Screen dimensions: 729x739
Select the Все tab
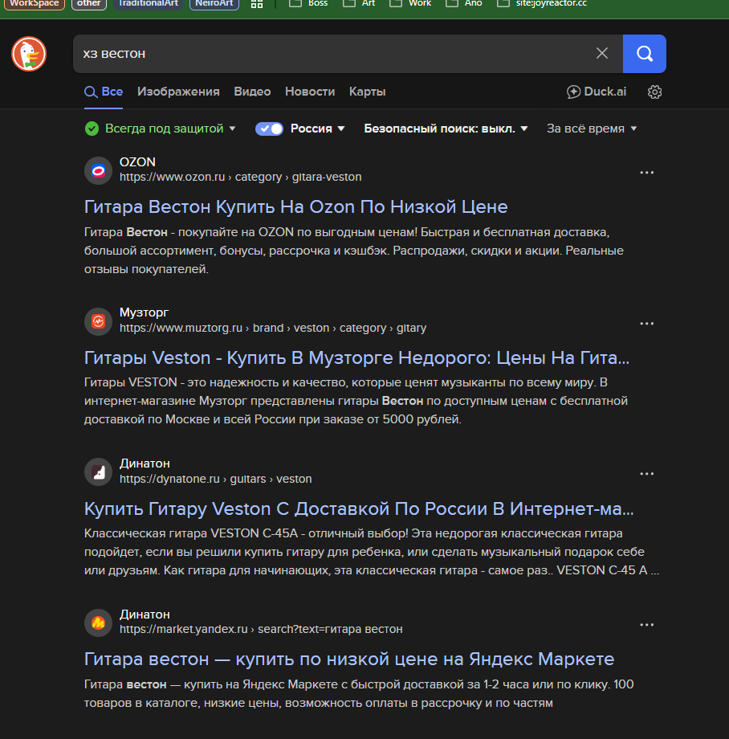point(104,92)
